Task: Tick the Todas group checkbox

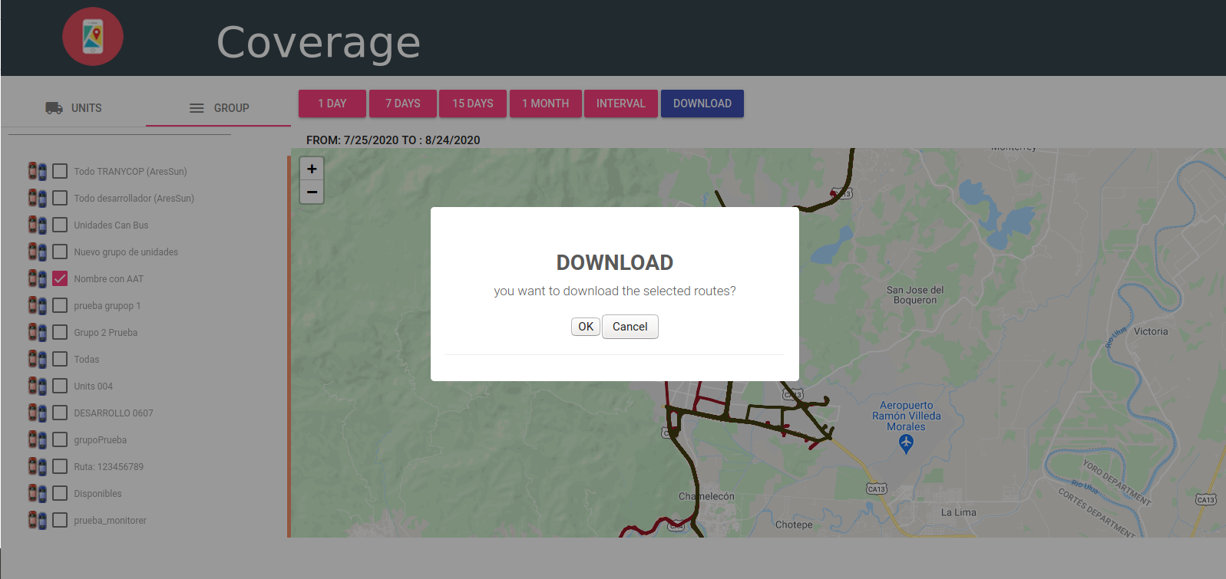Action: click(60, 359)
